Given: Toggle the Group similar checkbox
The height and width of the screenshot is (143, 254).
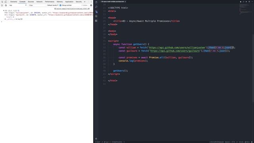Looking at the screenshot, I should (60, 5).
